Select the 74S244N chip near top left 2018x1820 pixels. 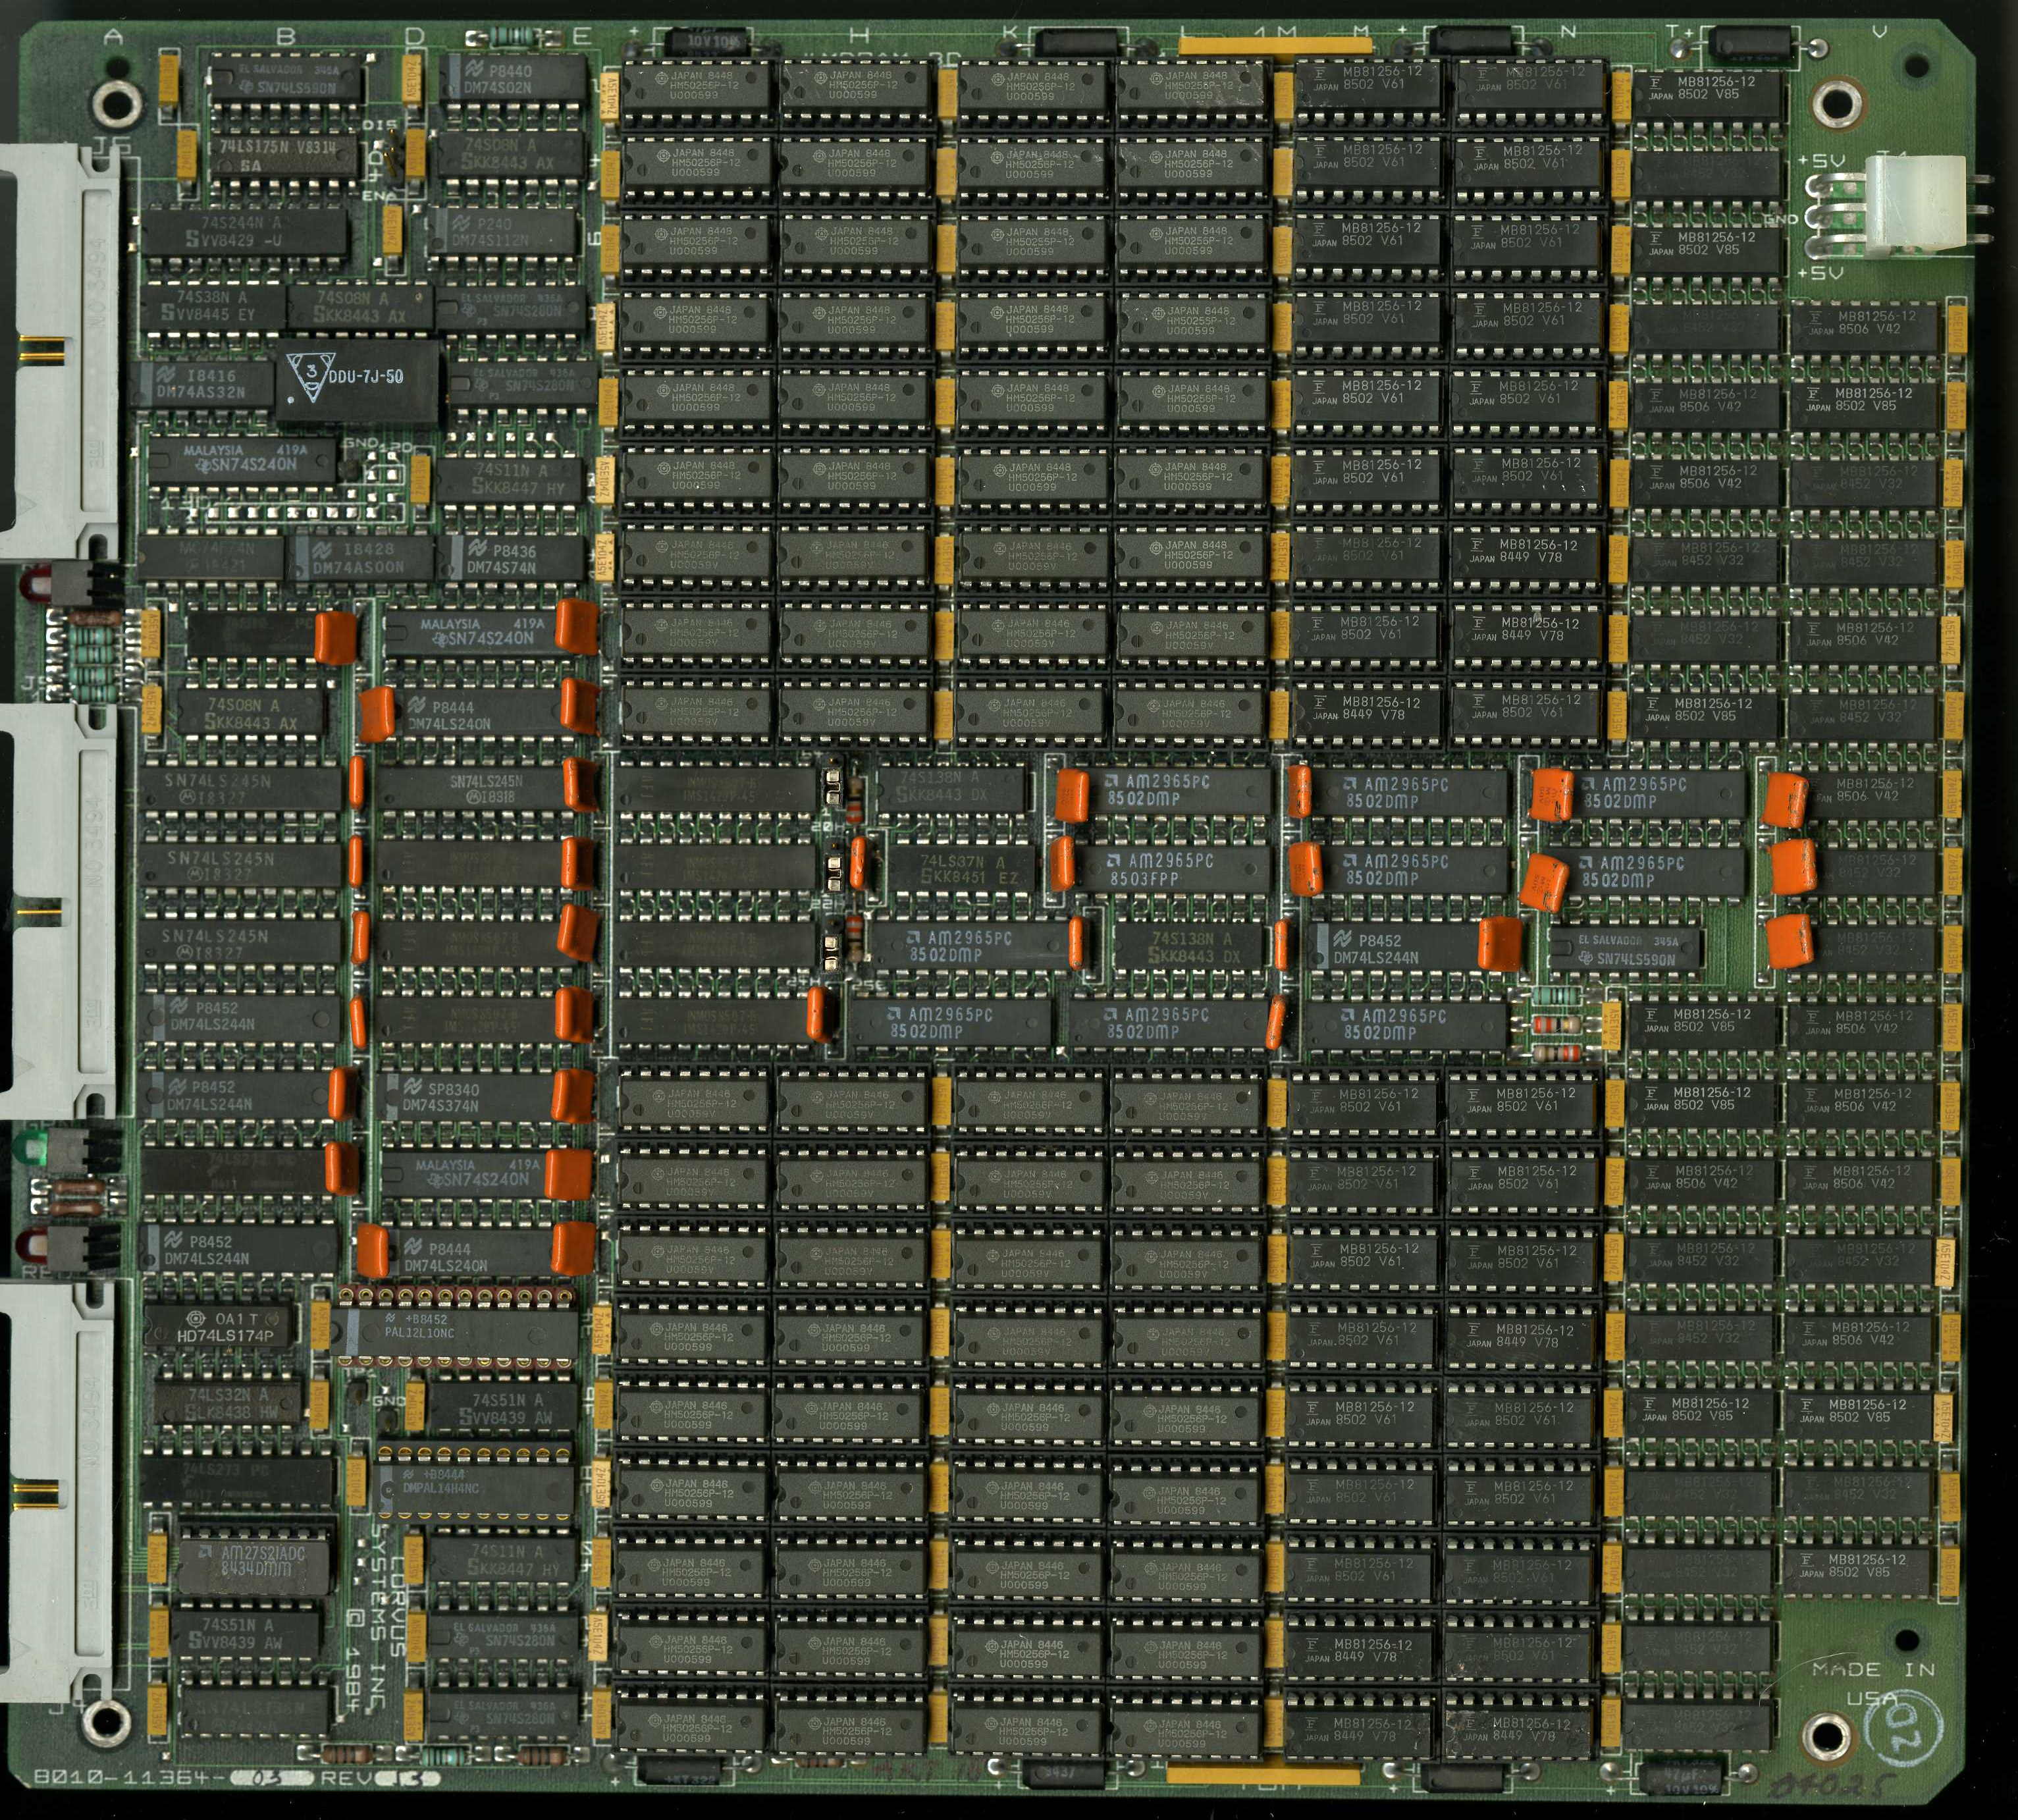tap(246, 232)
